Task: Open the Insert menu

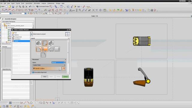Action: pos(13,3)
